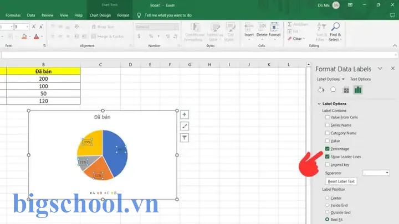Open the Formulas tab

[x=13, y=15]
